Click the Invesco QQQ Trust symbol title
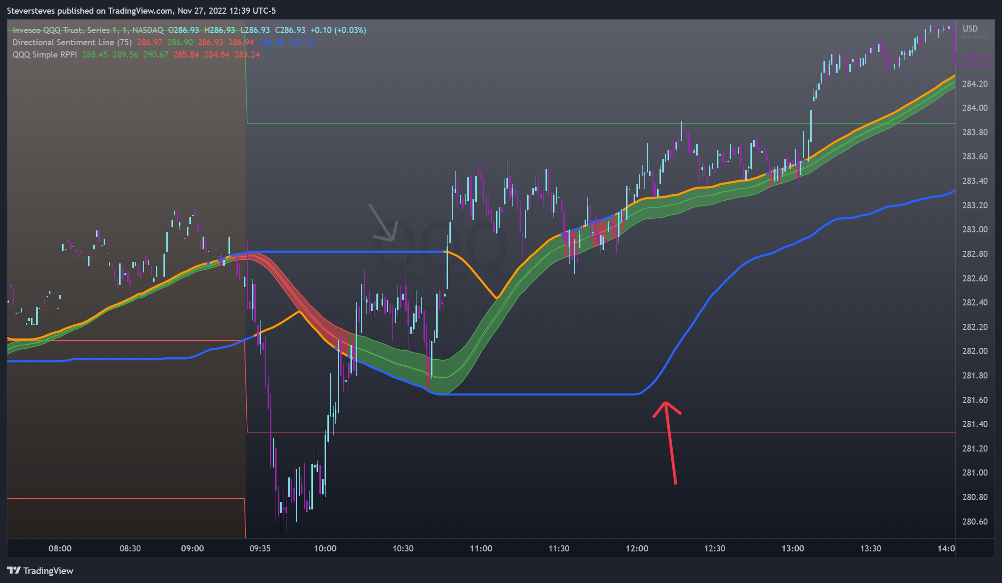The image size is (1002, 583). point(88,30)
